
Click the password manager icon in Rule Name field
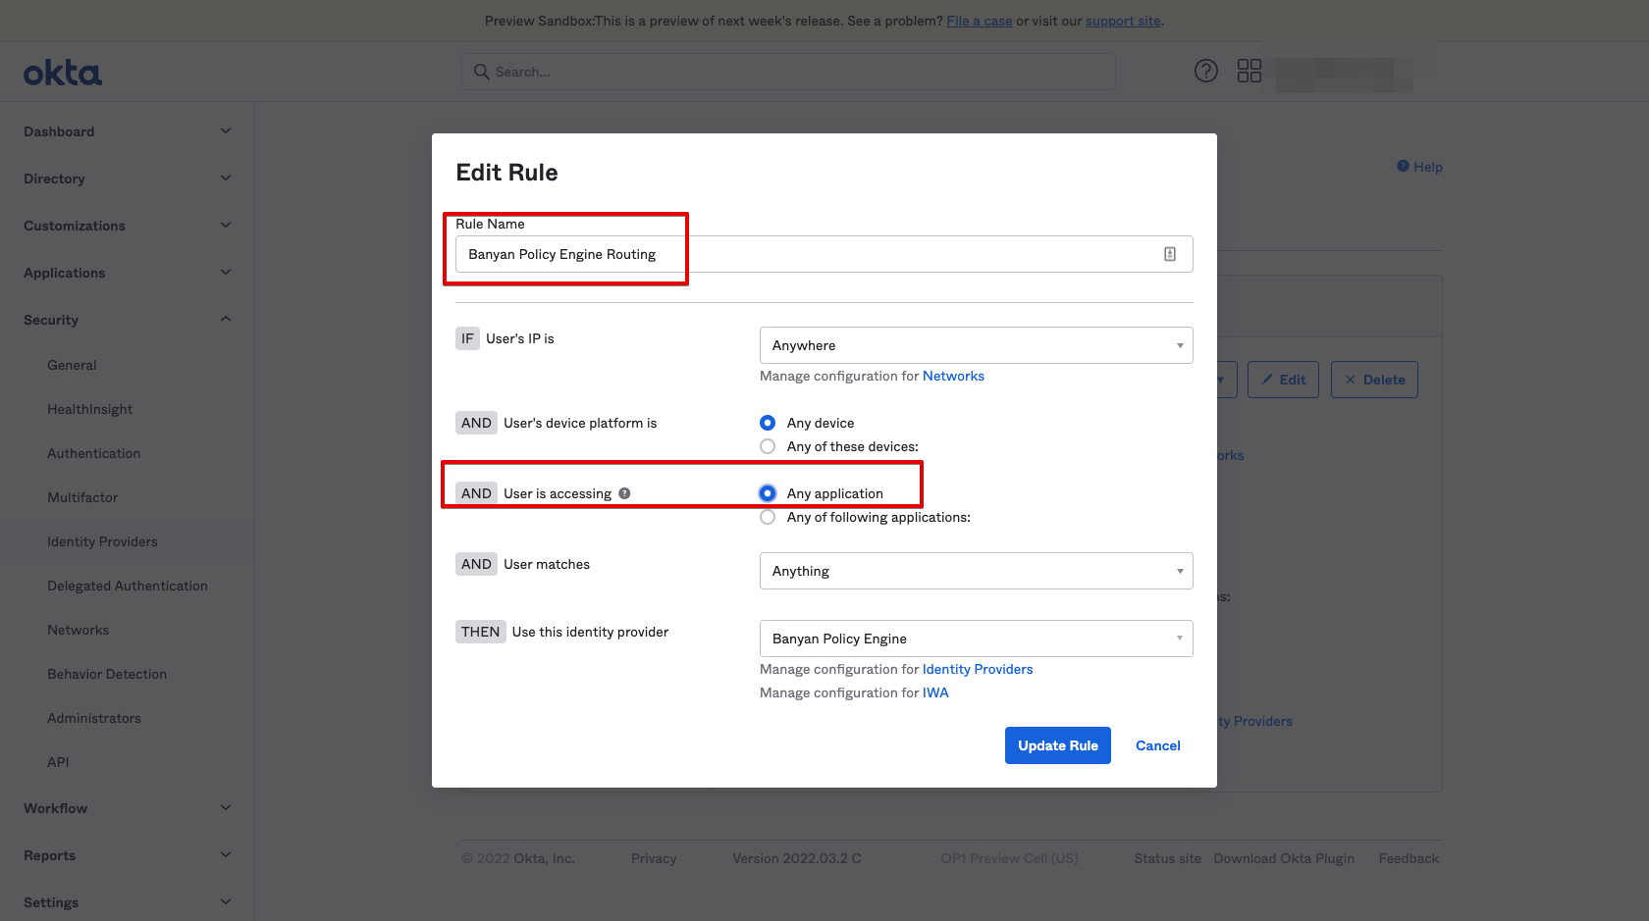point(1169,254)
